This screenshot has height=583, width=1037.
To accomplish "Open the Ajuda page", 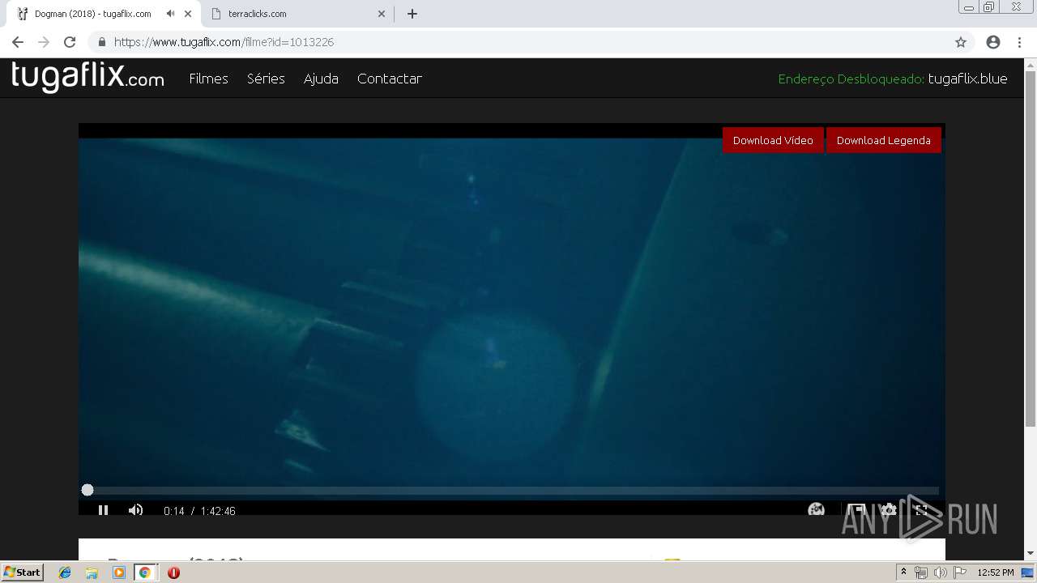I will 321,79.
